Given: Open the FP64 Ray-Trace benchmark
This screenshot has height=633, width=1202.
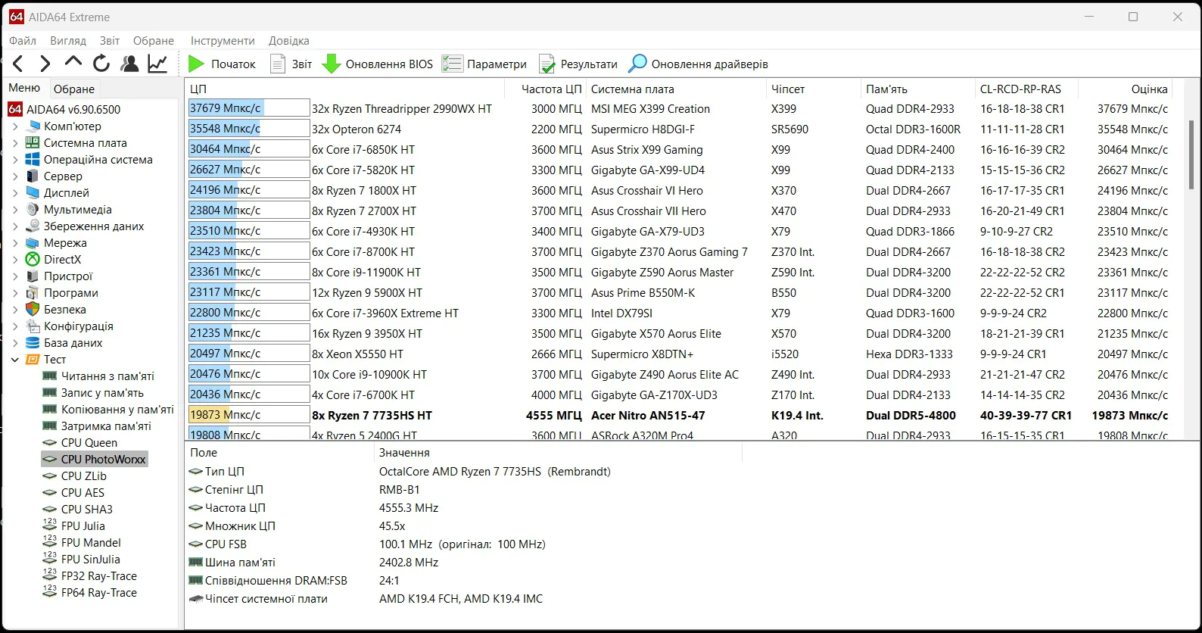Looking at the screenshot, I should (90, 593).
